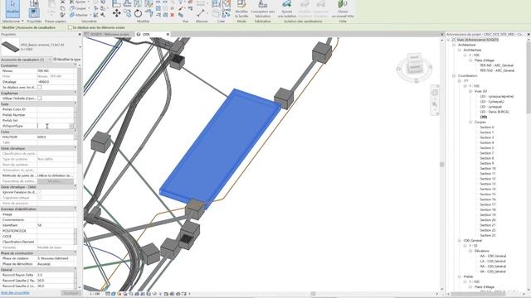Click the HAUTEUR value field

tap(56, 137)
